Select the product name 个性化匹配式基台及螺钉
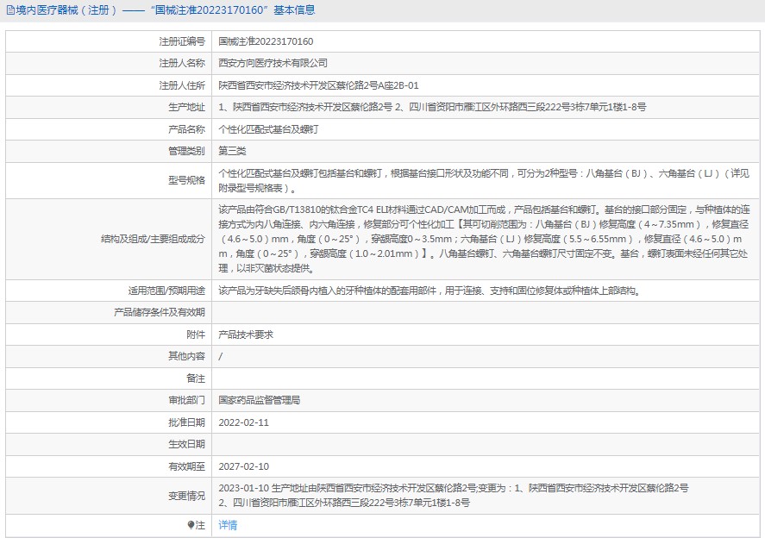The width and height of the screenshot is (765, 544). click(x=269, y=129)
